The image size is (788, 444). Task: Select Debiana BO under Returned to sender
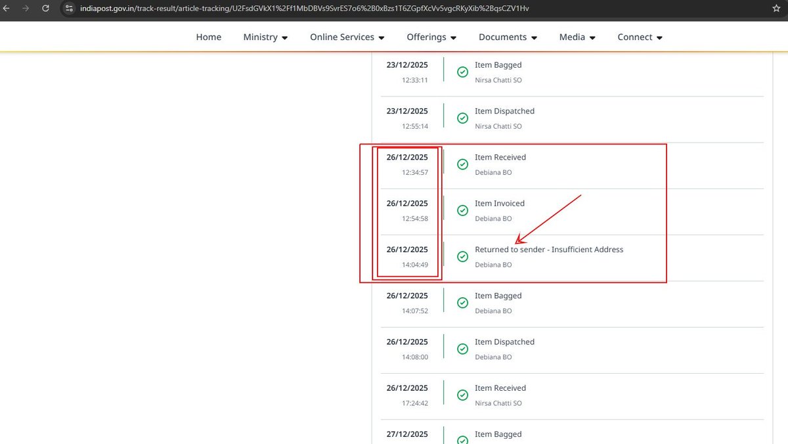pos(493,265)
